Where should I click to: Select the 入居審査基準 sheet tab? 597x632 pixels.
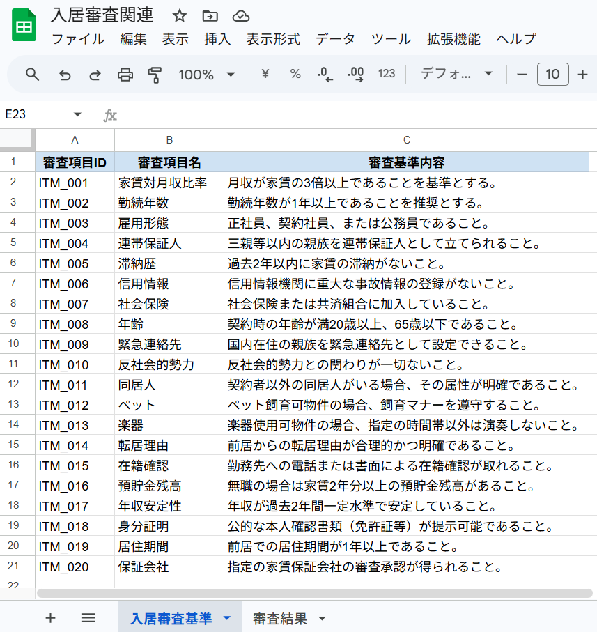171,618
